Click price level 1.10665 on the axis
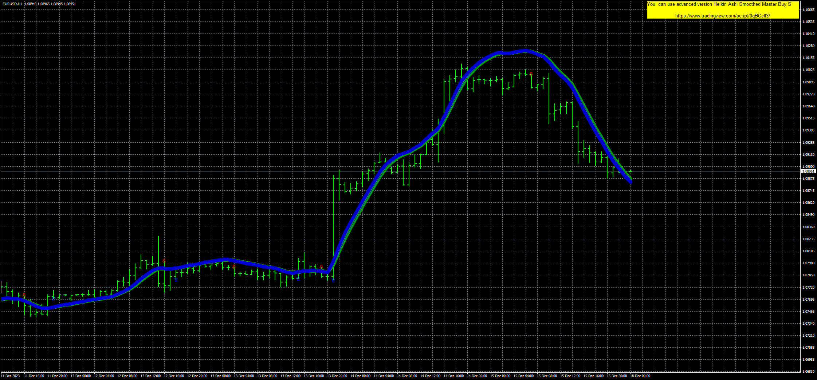The image size is (817, 380). point(808,10)
